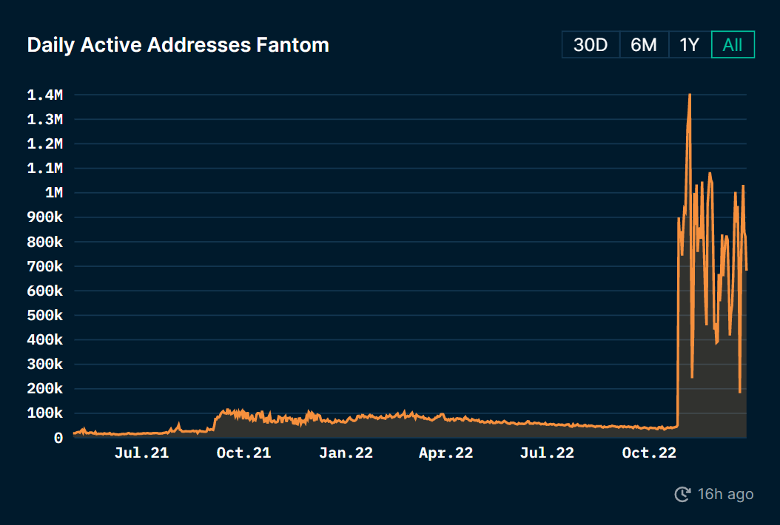This screenshot has width=780, height=525.
Task: Click the Jul.22 x-axis label
Action: click(547, 453)
